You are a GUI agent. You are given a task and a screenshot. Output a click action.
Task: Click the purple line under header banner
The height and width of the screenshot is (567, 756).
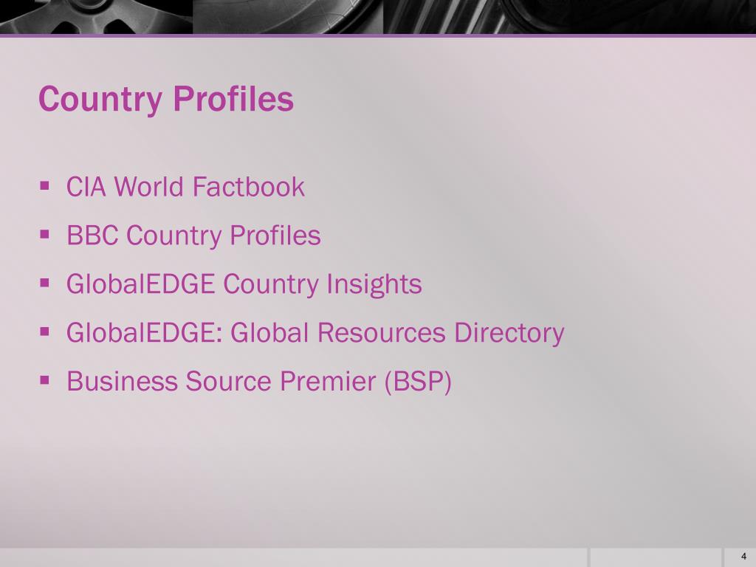[x=378, y=35]
